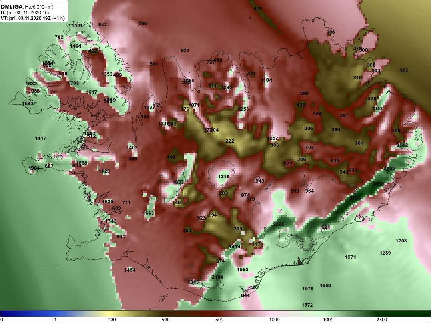Select the map value '2480'

[378, 184]
